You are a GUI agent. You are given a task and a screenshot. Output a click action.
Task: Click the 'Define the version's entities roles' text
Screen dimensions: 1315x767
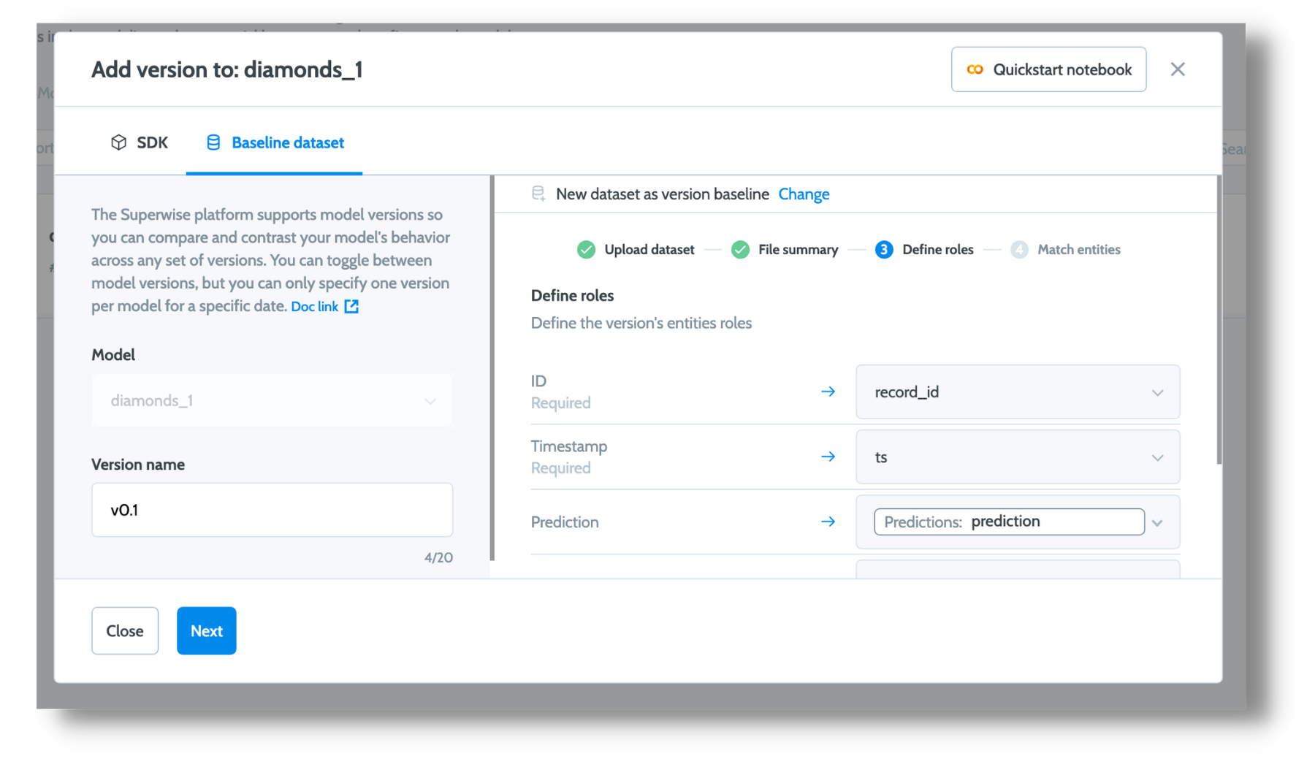point(641,323)
